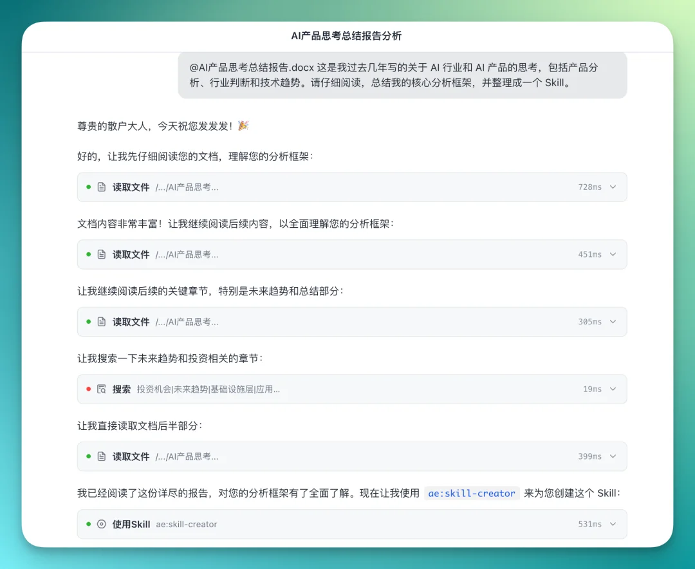695x569 pixels.
Task: Click the green status dot on the 305ms card
Action: point(88,322)
